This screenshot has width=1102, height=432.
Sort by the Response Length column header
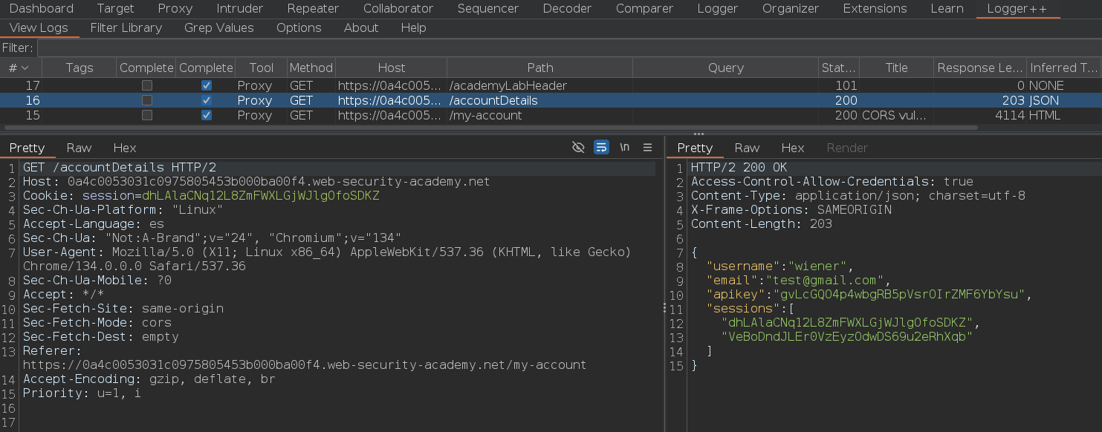click(x=980, y=68)
